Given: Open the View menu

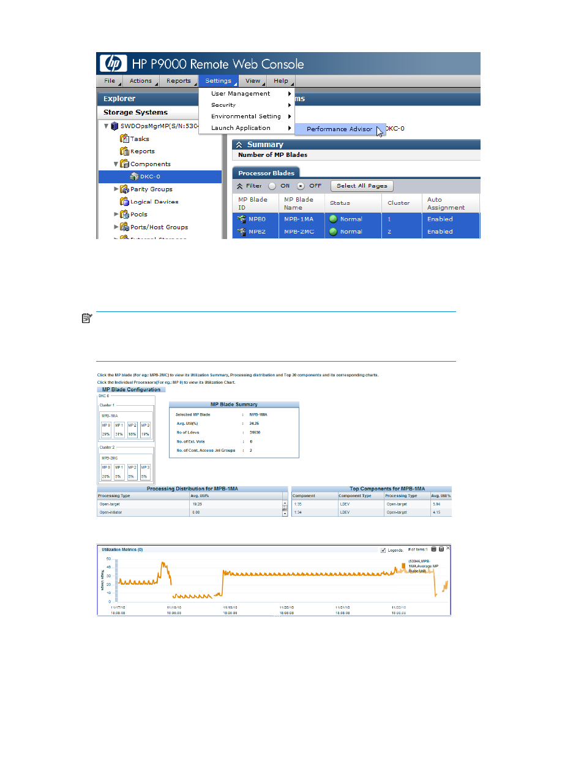Looking at the screenshot, I should click(x=253, y=81).
